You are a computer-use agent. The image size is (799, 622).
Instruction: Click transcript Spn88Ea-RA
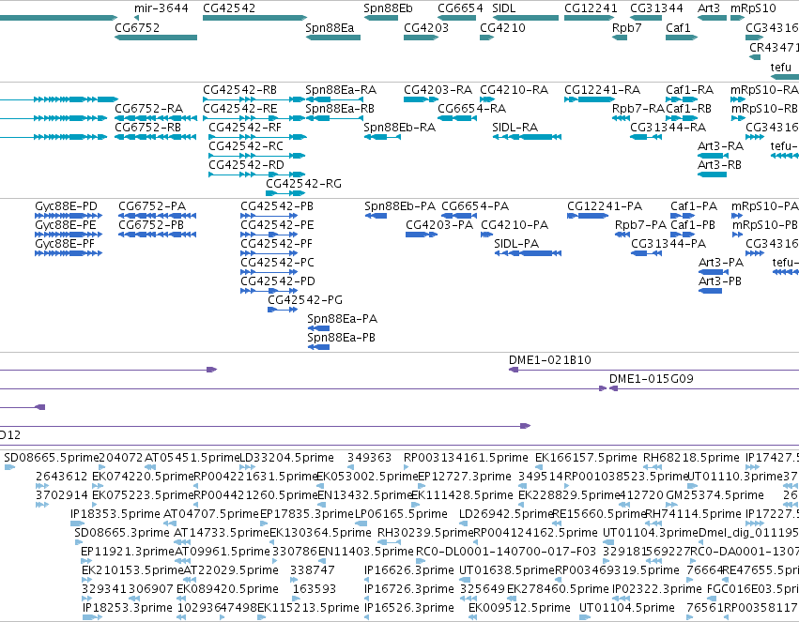334,99
